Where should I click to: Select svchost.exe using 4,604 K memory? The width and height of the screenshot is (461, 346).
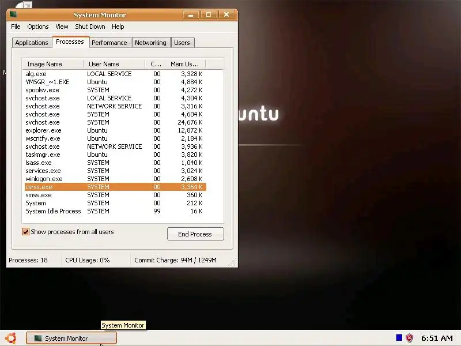click(115, 114)
